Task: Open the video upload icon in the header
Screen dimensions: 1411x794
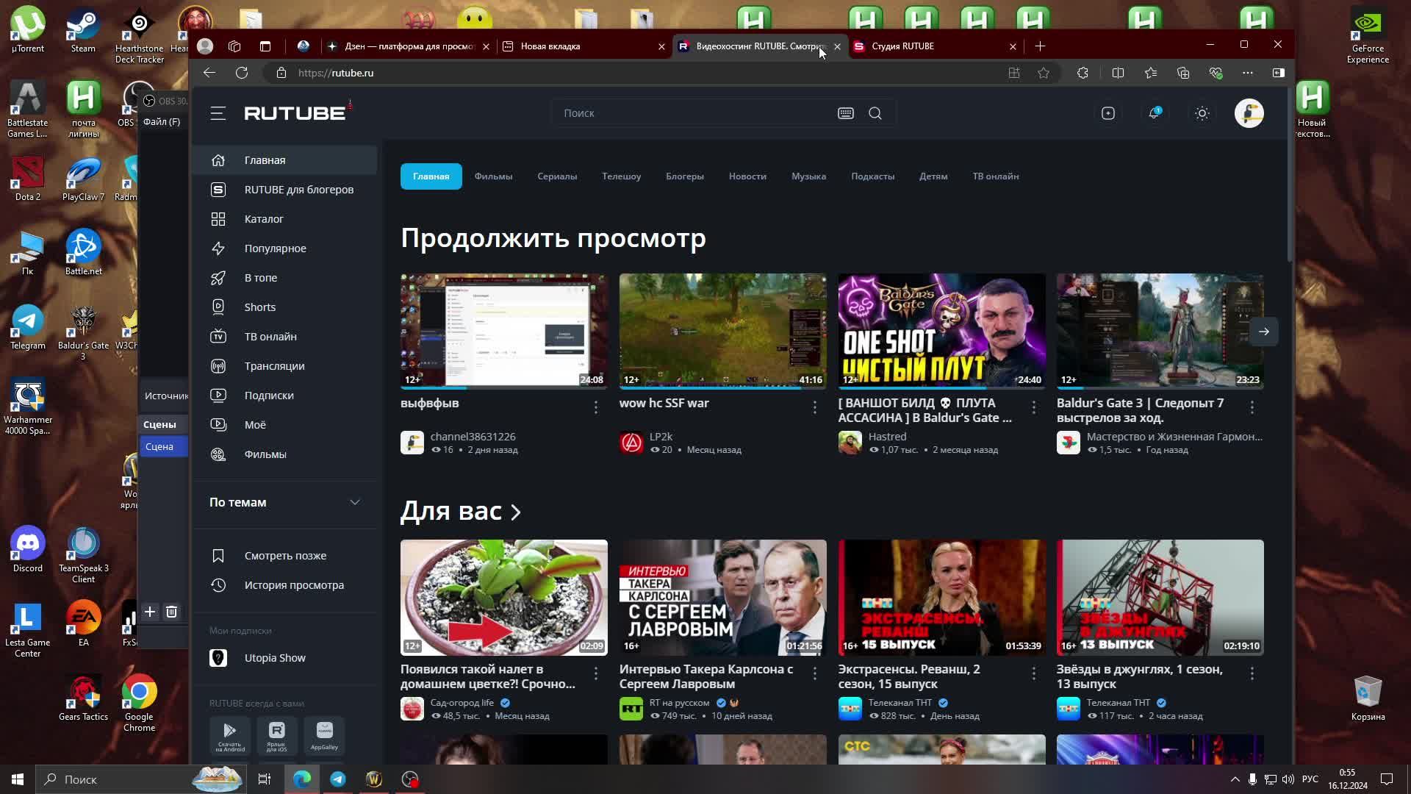Action: tap(1107, 113)
